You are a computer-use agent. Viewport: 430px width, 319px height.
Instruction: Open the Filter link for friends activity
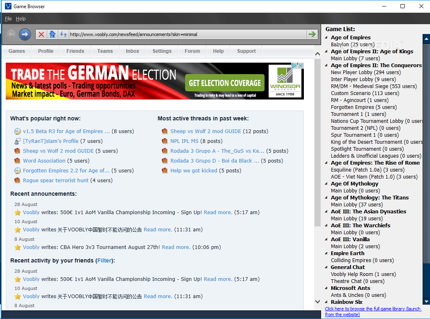104,260
